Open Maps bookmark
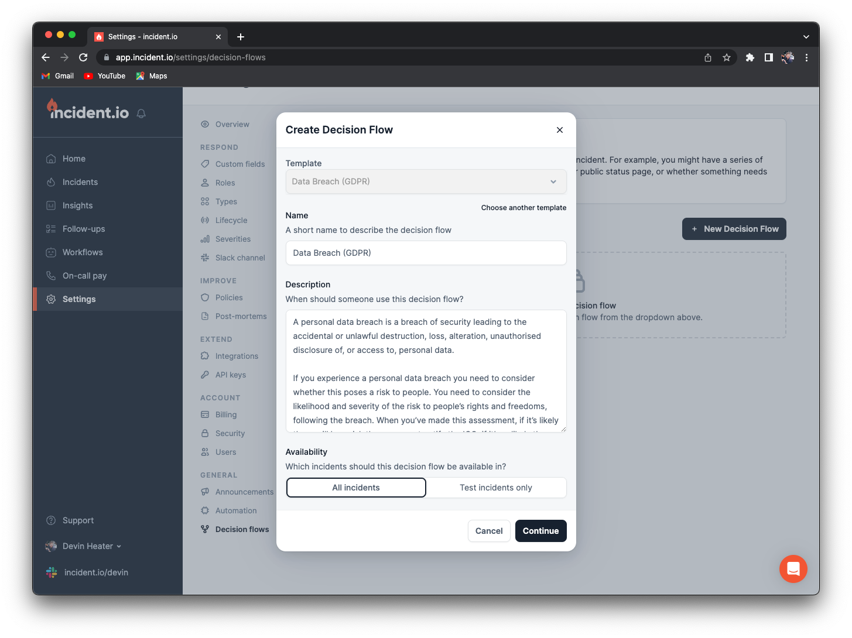 (x=152, y=76)
